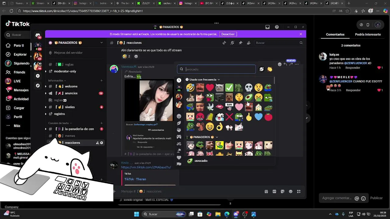Switch to Comentarios tab
The image size is (390, 219).
(335, 34)
